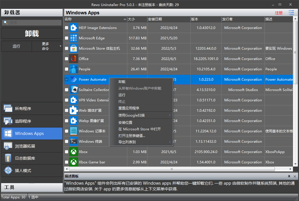Click the Microsoft Store app icon

(x=73, y=49)
